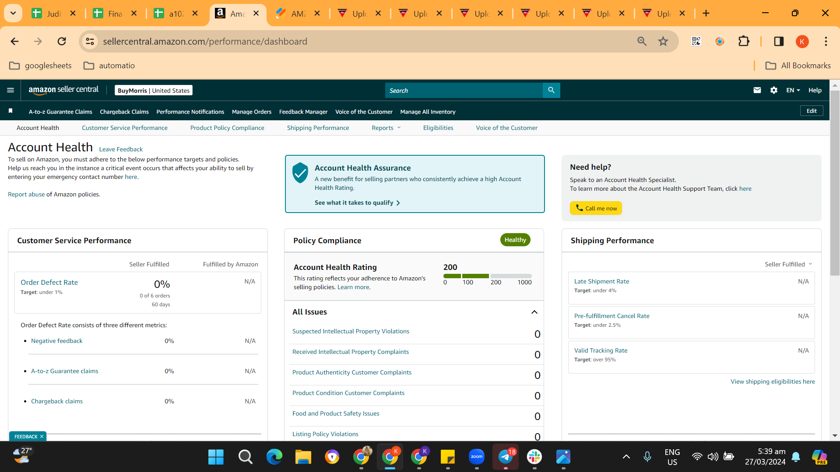Open Windows notification bell in system tray
Viewport: 840px width, 472px height.
click(x=796, y=457)
